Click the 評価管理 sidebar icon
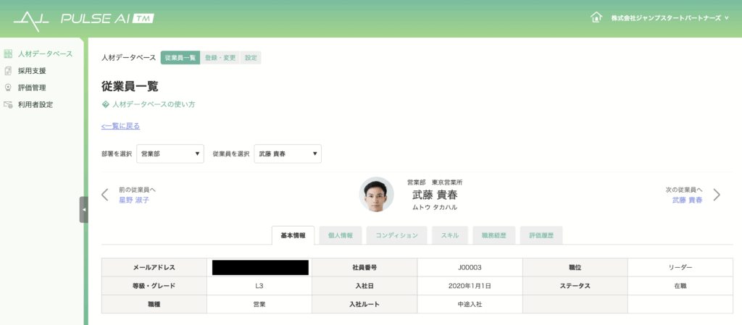Screen dimensions: 742x325 [8, 88]
